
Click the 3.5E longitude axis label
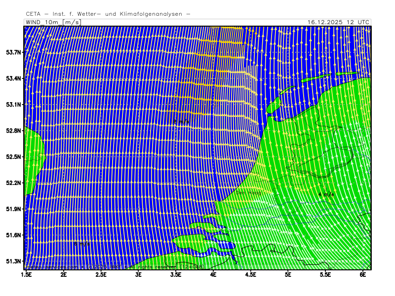[x=176, y=274]
